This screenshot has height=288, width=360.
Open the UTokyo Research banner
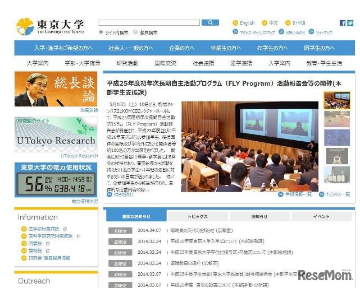[x=56, y=134]
